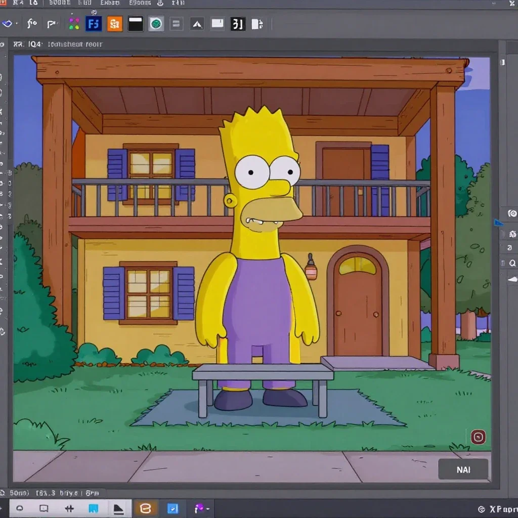
Task: Click the orange-highlighted 'B' bottom bar icon
Action: tap(145, 508)
